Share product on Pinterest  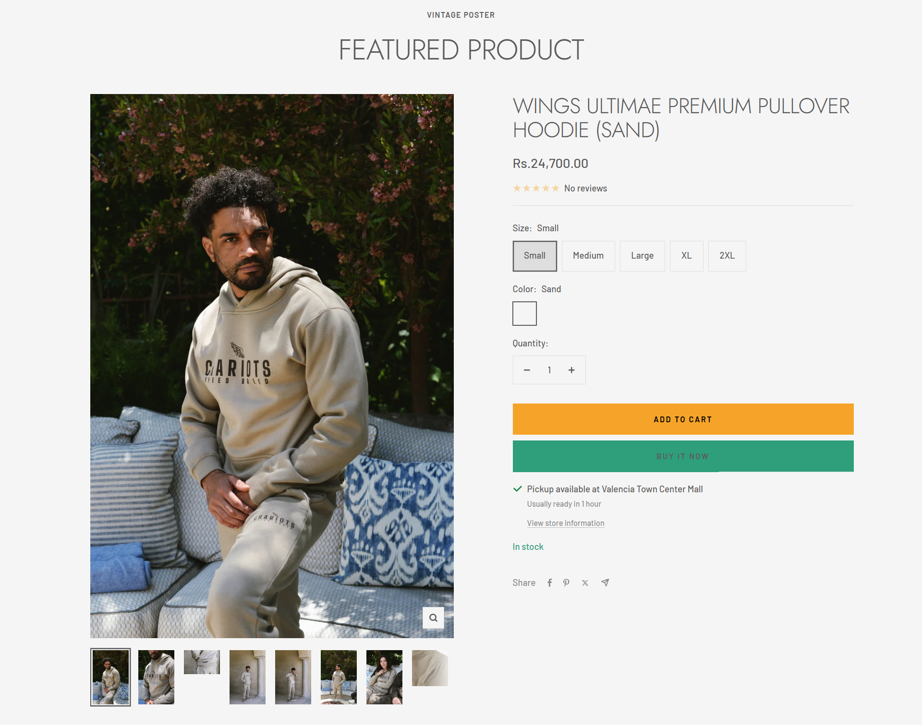pos(567,582)
